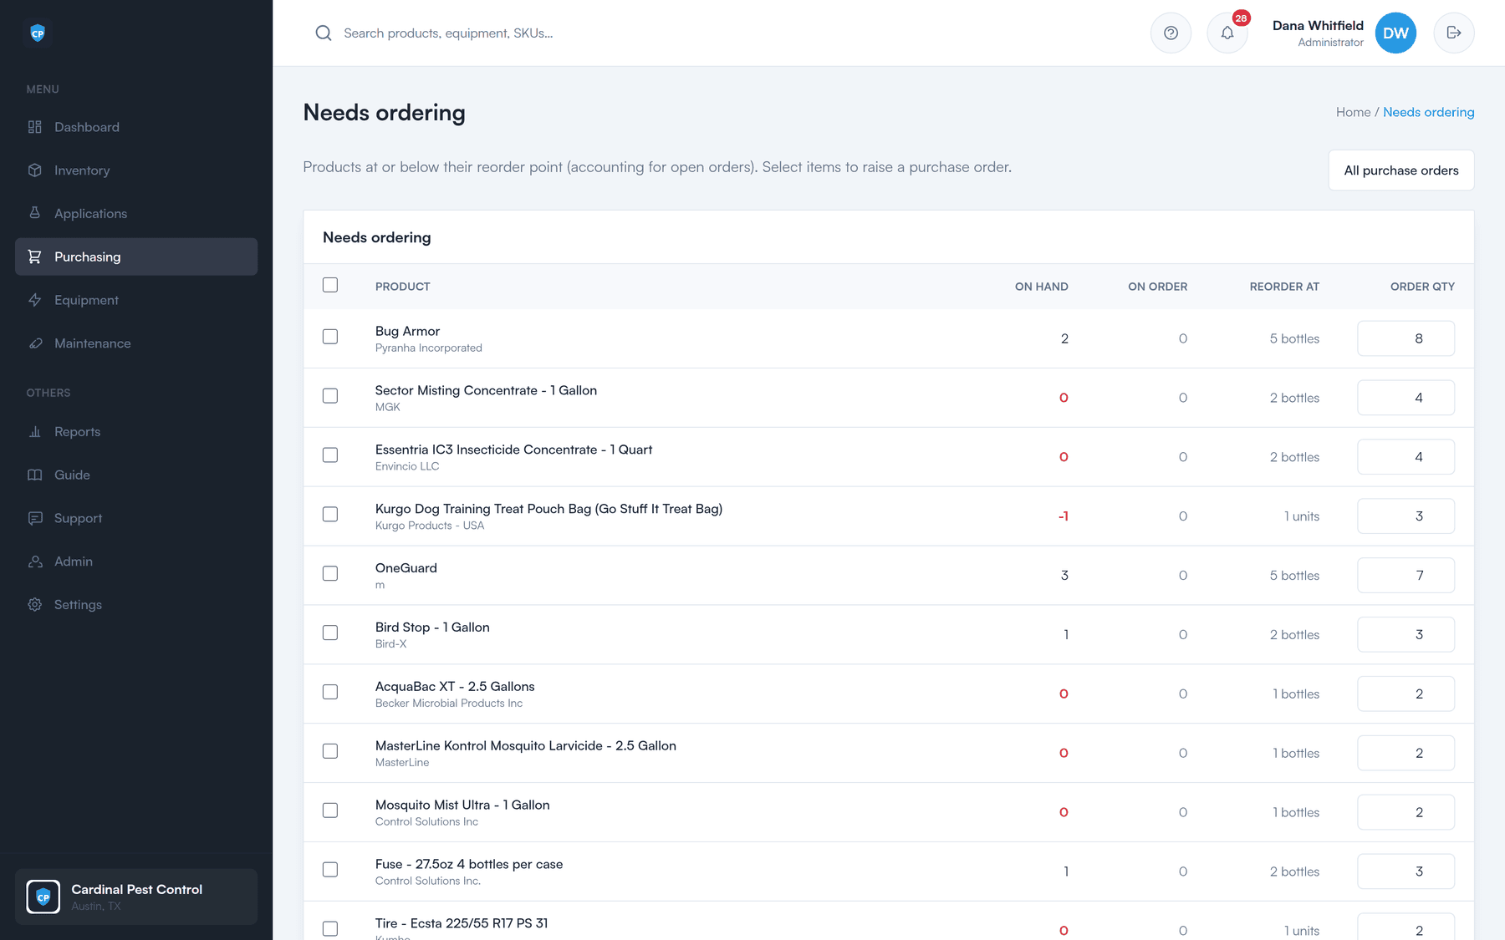
Task: Check the AcquaBac XT row checkbox
Action: click(330, 692)
